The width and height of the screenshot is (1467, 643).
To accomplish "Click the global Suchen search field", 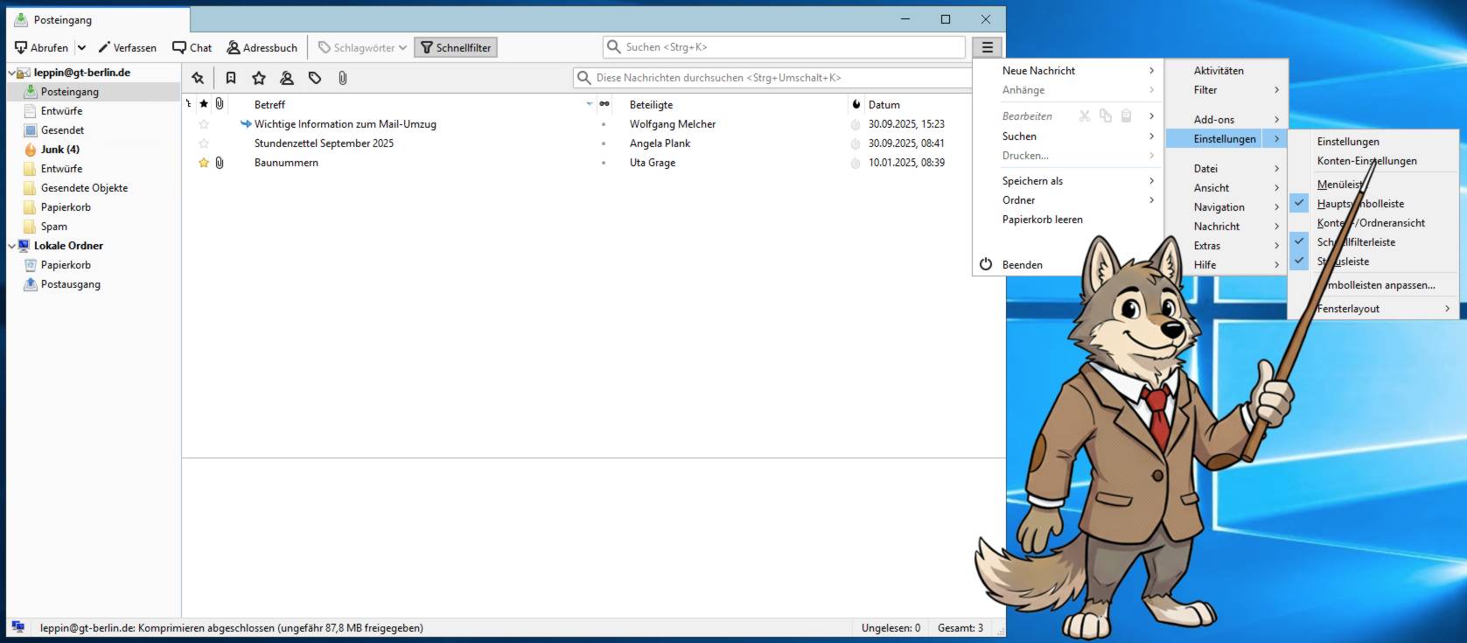I will 787,47.
